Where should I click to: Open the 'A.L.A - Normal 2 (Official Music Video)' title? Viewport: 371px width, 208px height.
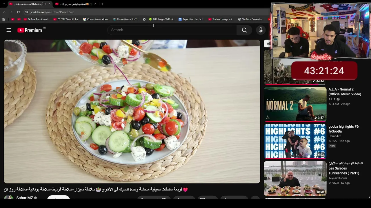(345, 92)
